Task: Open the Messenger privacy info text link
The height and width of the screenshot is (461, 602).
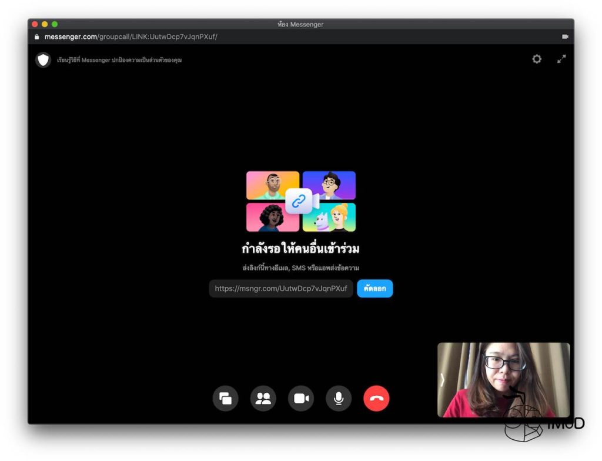Action: click(x=119, y=60)
